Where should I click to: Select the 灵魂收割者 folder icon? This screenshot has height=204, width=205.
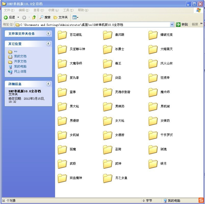point(108,92)
